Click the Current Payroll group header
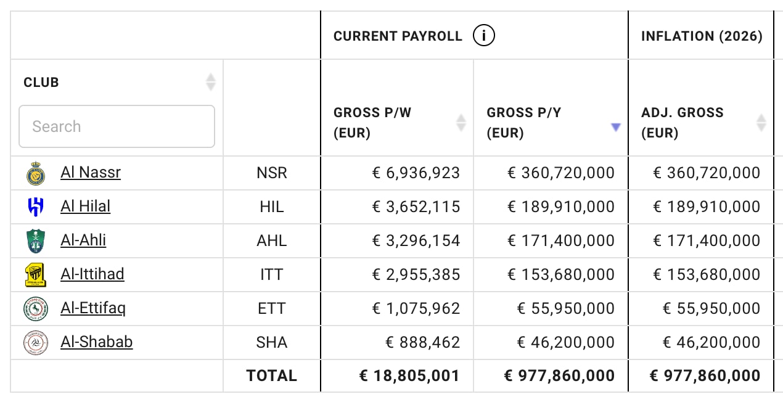Viewport: 783px width, 402px height. pyautogui.click(x=398, y=36)
